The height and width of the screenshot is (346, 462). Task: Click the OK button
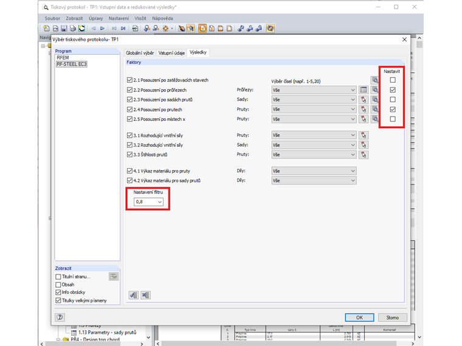tap(359, 317)
